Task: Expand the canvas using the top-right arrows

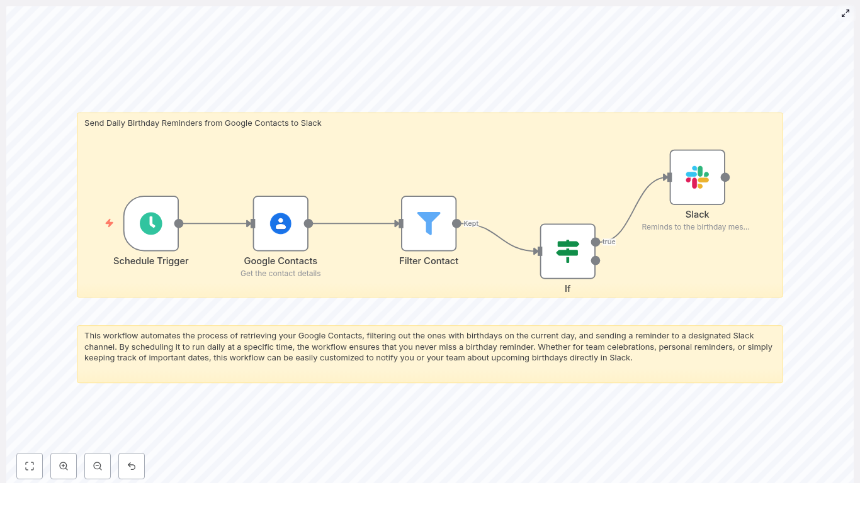Action: click(x=846, y=13)
